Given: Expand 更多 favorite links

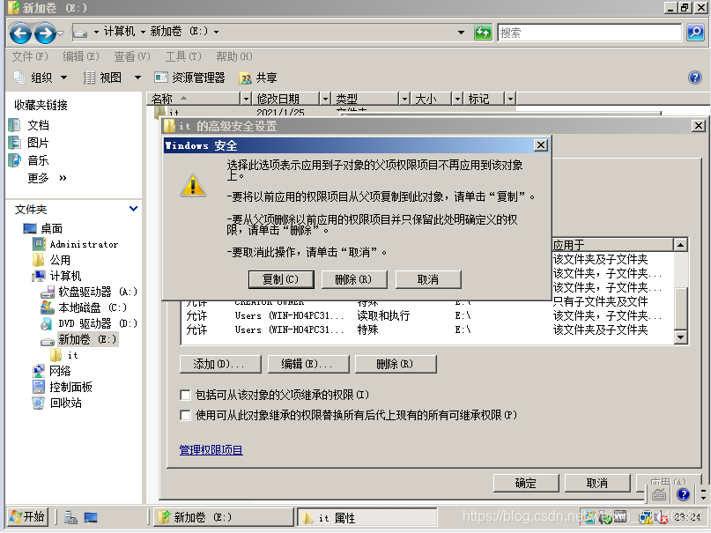Looking at the screenshot, I should [x=47, y=178].
